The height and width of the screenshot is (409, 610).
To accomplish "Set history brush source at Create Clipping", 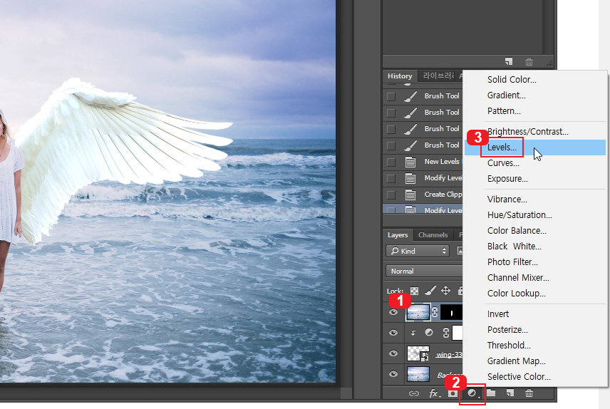I will 391,195.
